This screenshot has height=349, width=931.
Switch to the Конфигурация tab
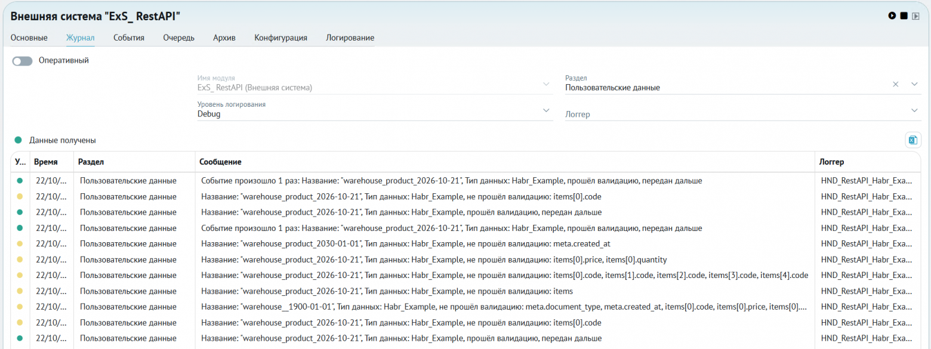coord(280,38)
